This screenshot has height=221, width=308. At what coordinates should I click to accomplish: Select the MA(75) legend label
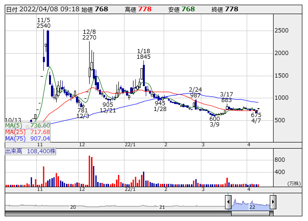click(27, 138)
